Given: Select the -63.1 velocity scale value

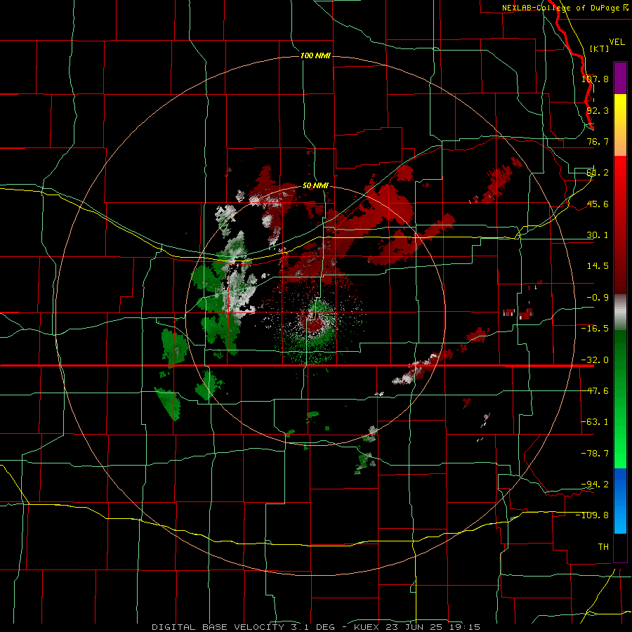Looking at the screenshot, I should (595, 422).
